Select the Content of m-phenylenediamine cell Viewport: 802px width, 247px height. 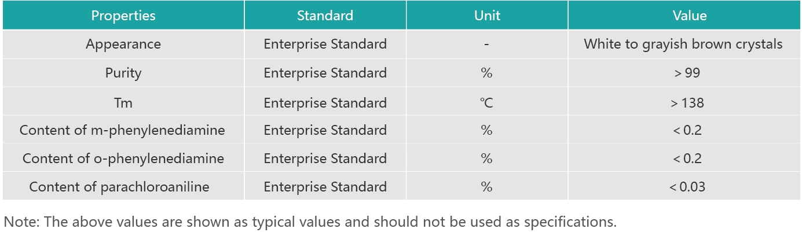[x=122, y=131]
